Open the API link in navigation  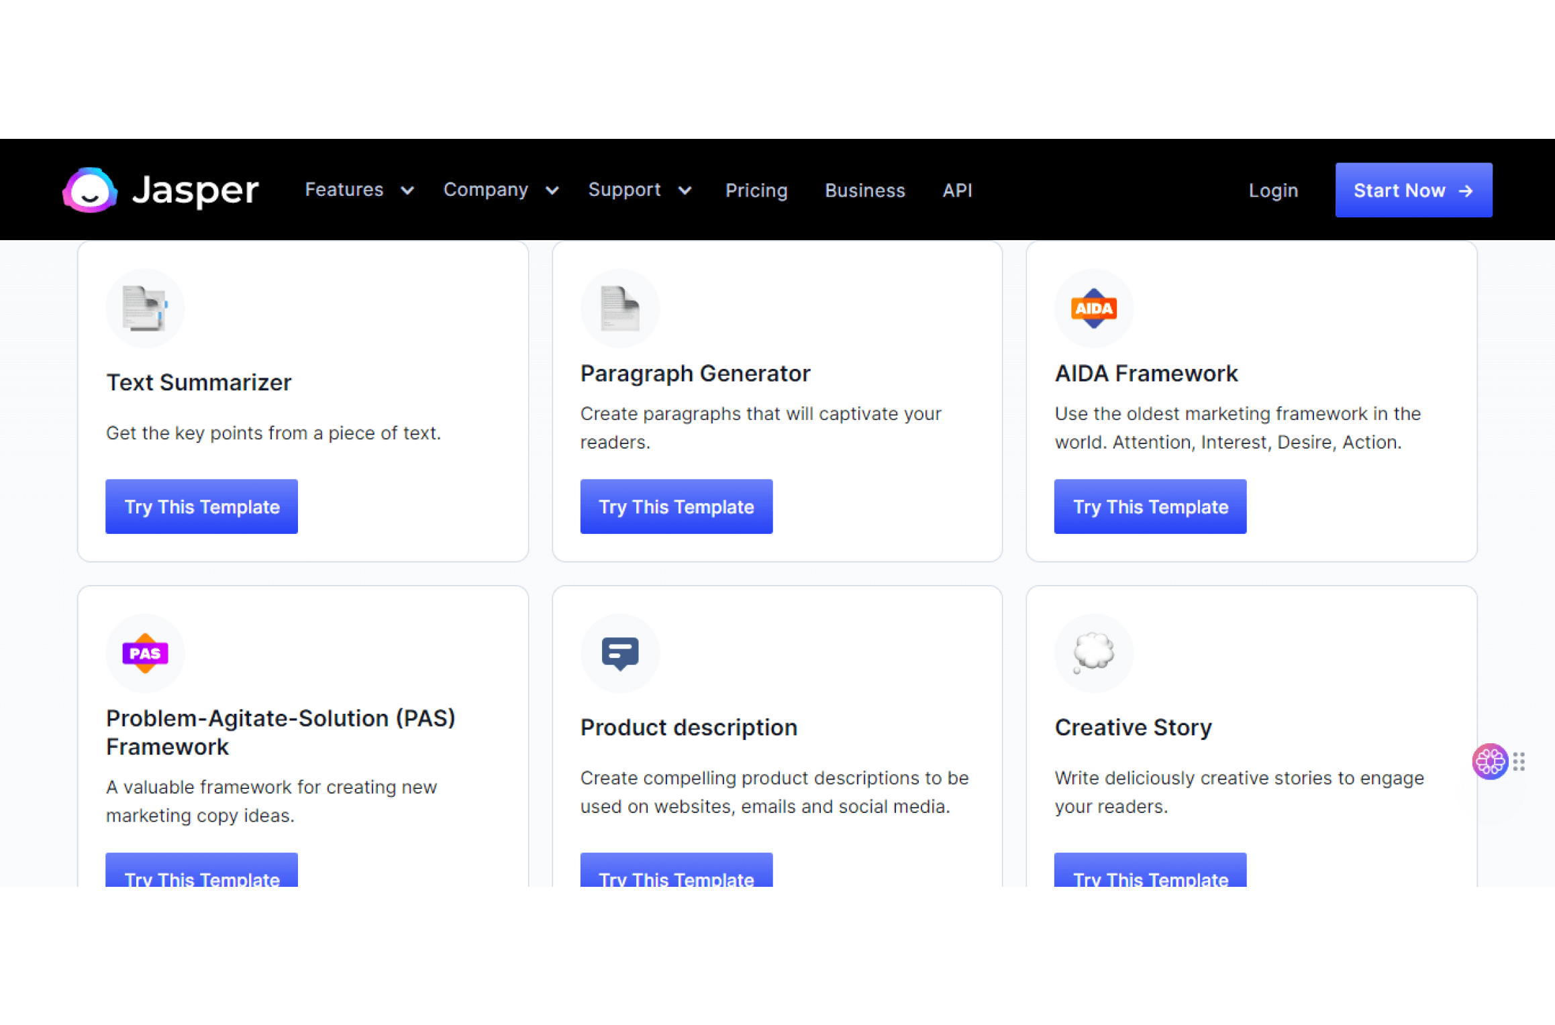pyautogui.click(x=957, y=191)
